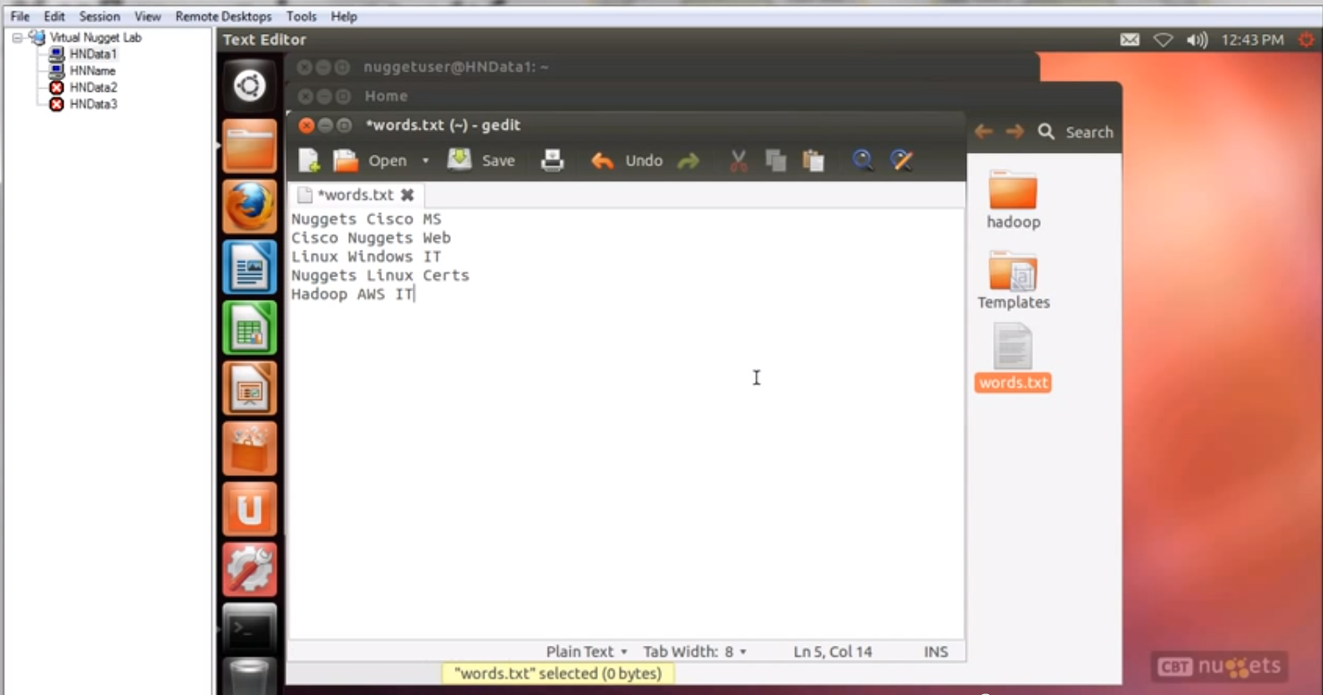Click the New document icon in gedit
The image size is (1323, 695).
coord(309,160)
